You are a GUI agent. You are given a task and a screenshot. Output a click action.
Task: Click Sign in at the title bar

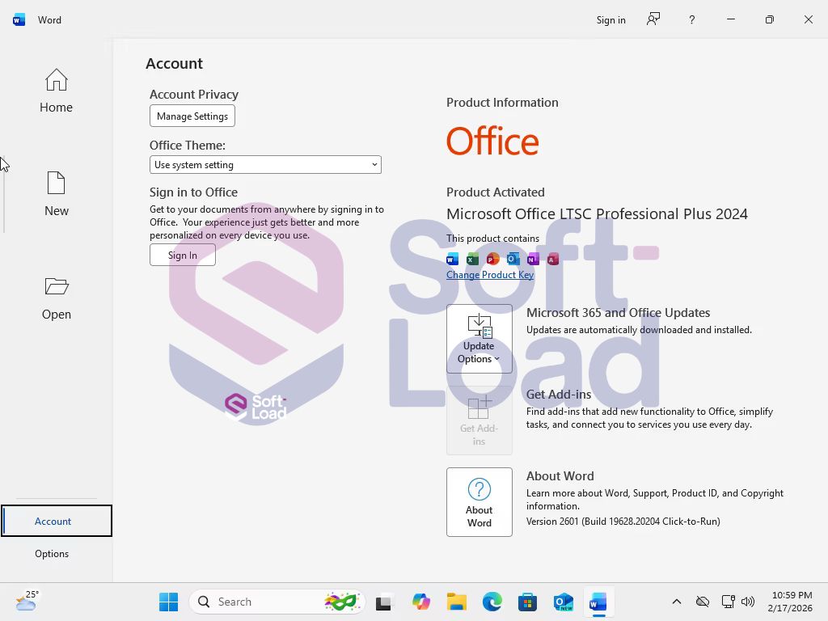pos(611,20)
